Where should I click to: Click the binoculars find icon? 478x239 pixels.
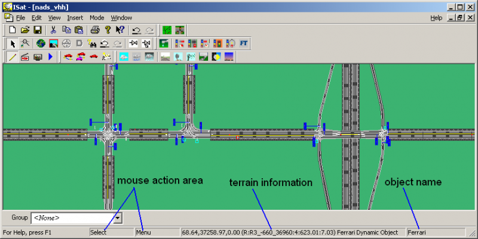click(92, 44)
